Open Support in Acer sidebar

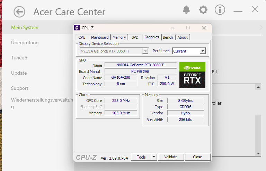pyautogui.click(x=20, y=88)
